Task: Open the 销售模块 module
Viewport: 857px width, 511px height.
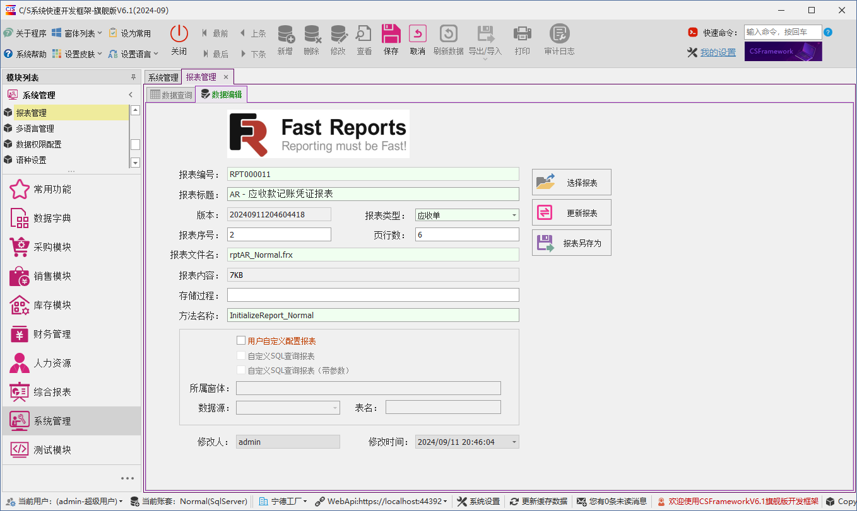Action: 71,276
